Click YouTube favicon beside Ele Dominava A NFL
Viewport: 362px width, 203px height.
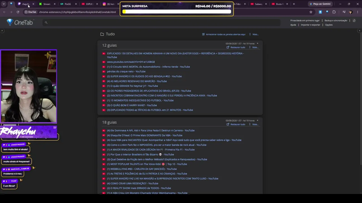point(104,131)
